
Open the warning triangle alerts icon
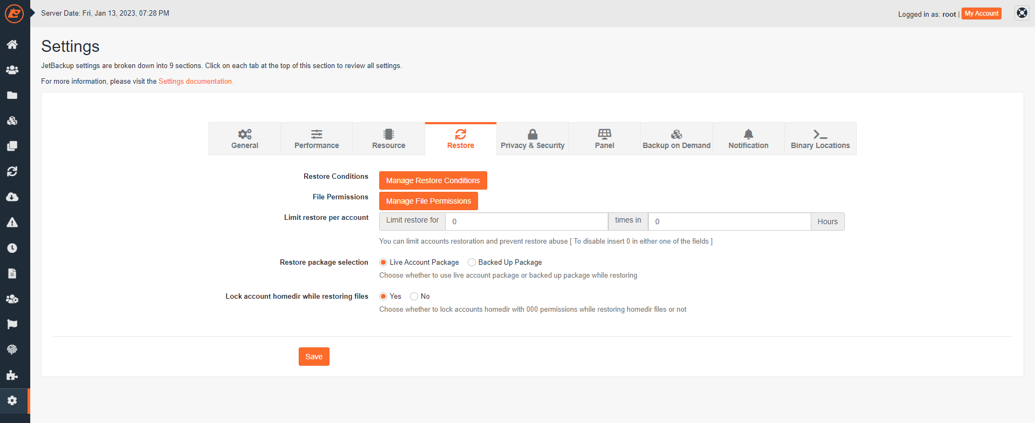click(x=12, y=223)
